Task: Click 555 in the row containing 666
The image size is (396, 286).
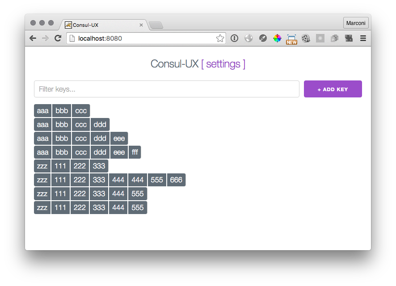Action: point(157,180)
